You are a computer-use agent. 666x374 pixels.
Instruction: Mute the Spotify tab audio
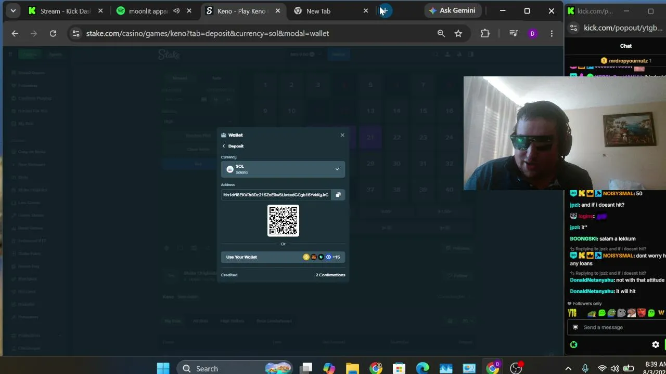[x=176, y=11]
